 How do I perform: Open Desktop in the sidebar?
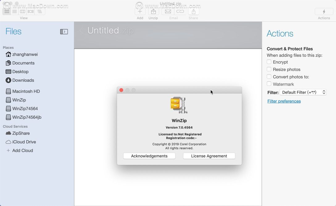[x=17, y=72]
